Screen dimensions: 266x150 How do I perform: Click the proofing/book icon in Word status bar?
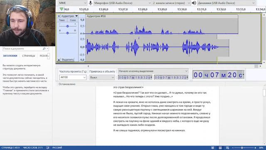pyautogui.click(x=48, y=147)
